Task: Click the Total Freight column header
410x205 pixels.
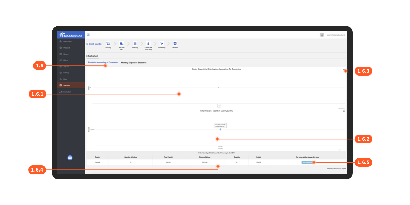Action: click(168, 157)
